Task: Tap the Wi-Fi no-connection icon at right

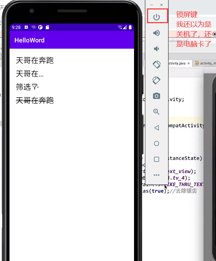Action: (120, 27)
